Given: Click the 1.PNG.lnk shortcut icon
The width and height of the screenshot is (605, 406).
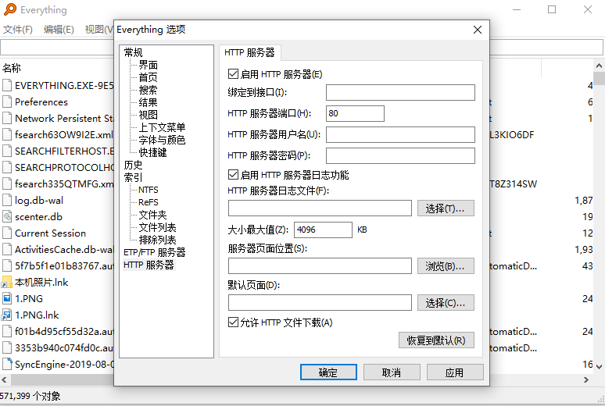Looking at the screenshot, I should [x=7, y=315].
